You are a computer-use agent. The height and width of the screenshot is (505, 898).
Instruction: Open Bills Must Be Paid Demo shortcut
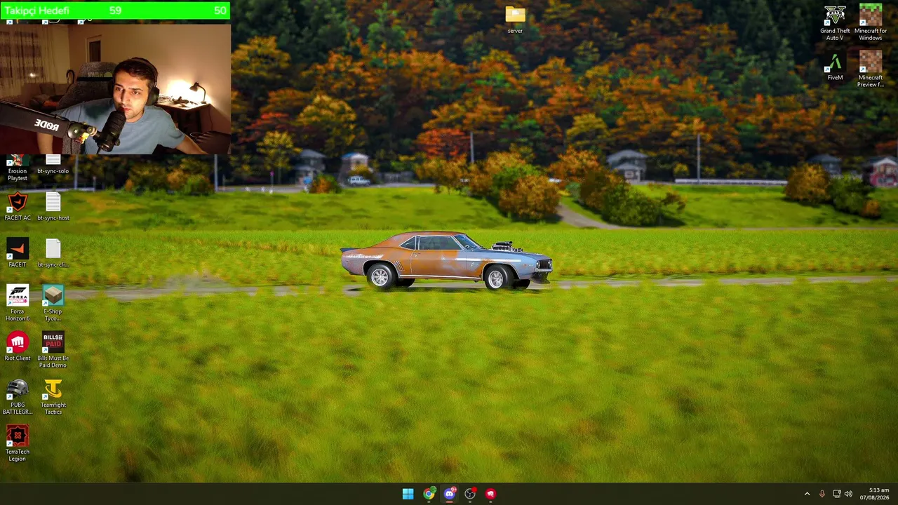53,350
